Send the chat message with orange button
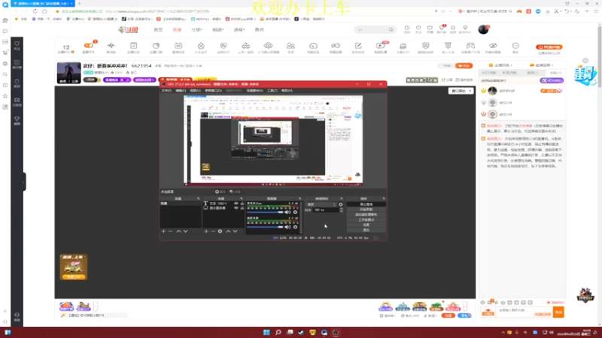This screenshot has width=602, height=338. pyautogui.click(x=558, y=312)
